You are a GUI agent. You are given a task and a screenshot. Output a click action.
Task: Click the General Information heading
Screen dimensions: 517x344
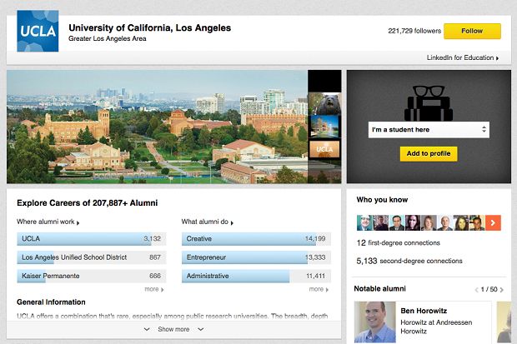point(51,302)
